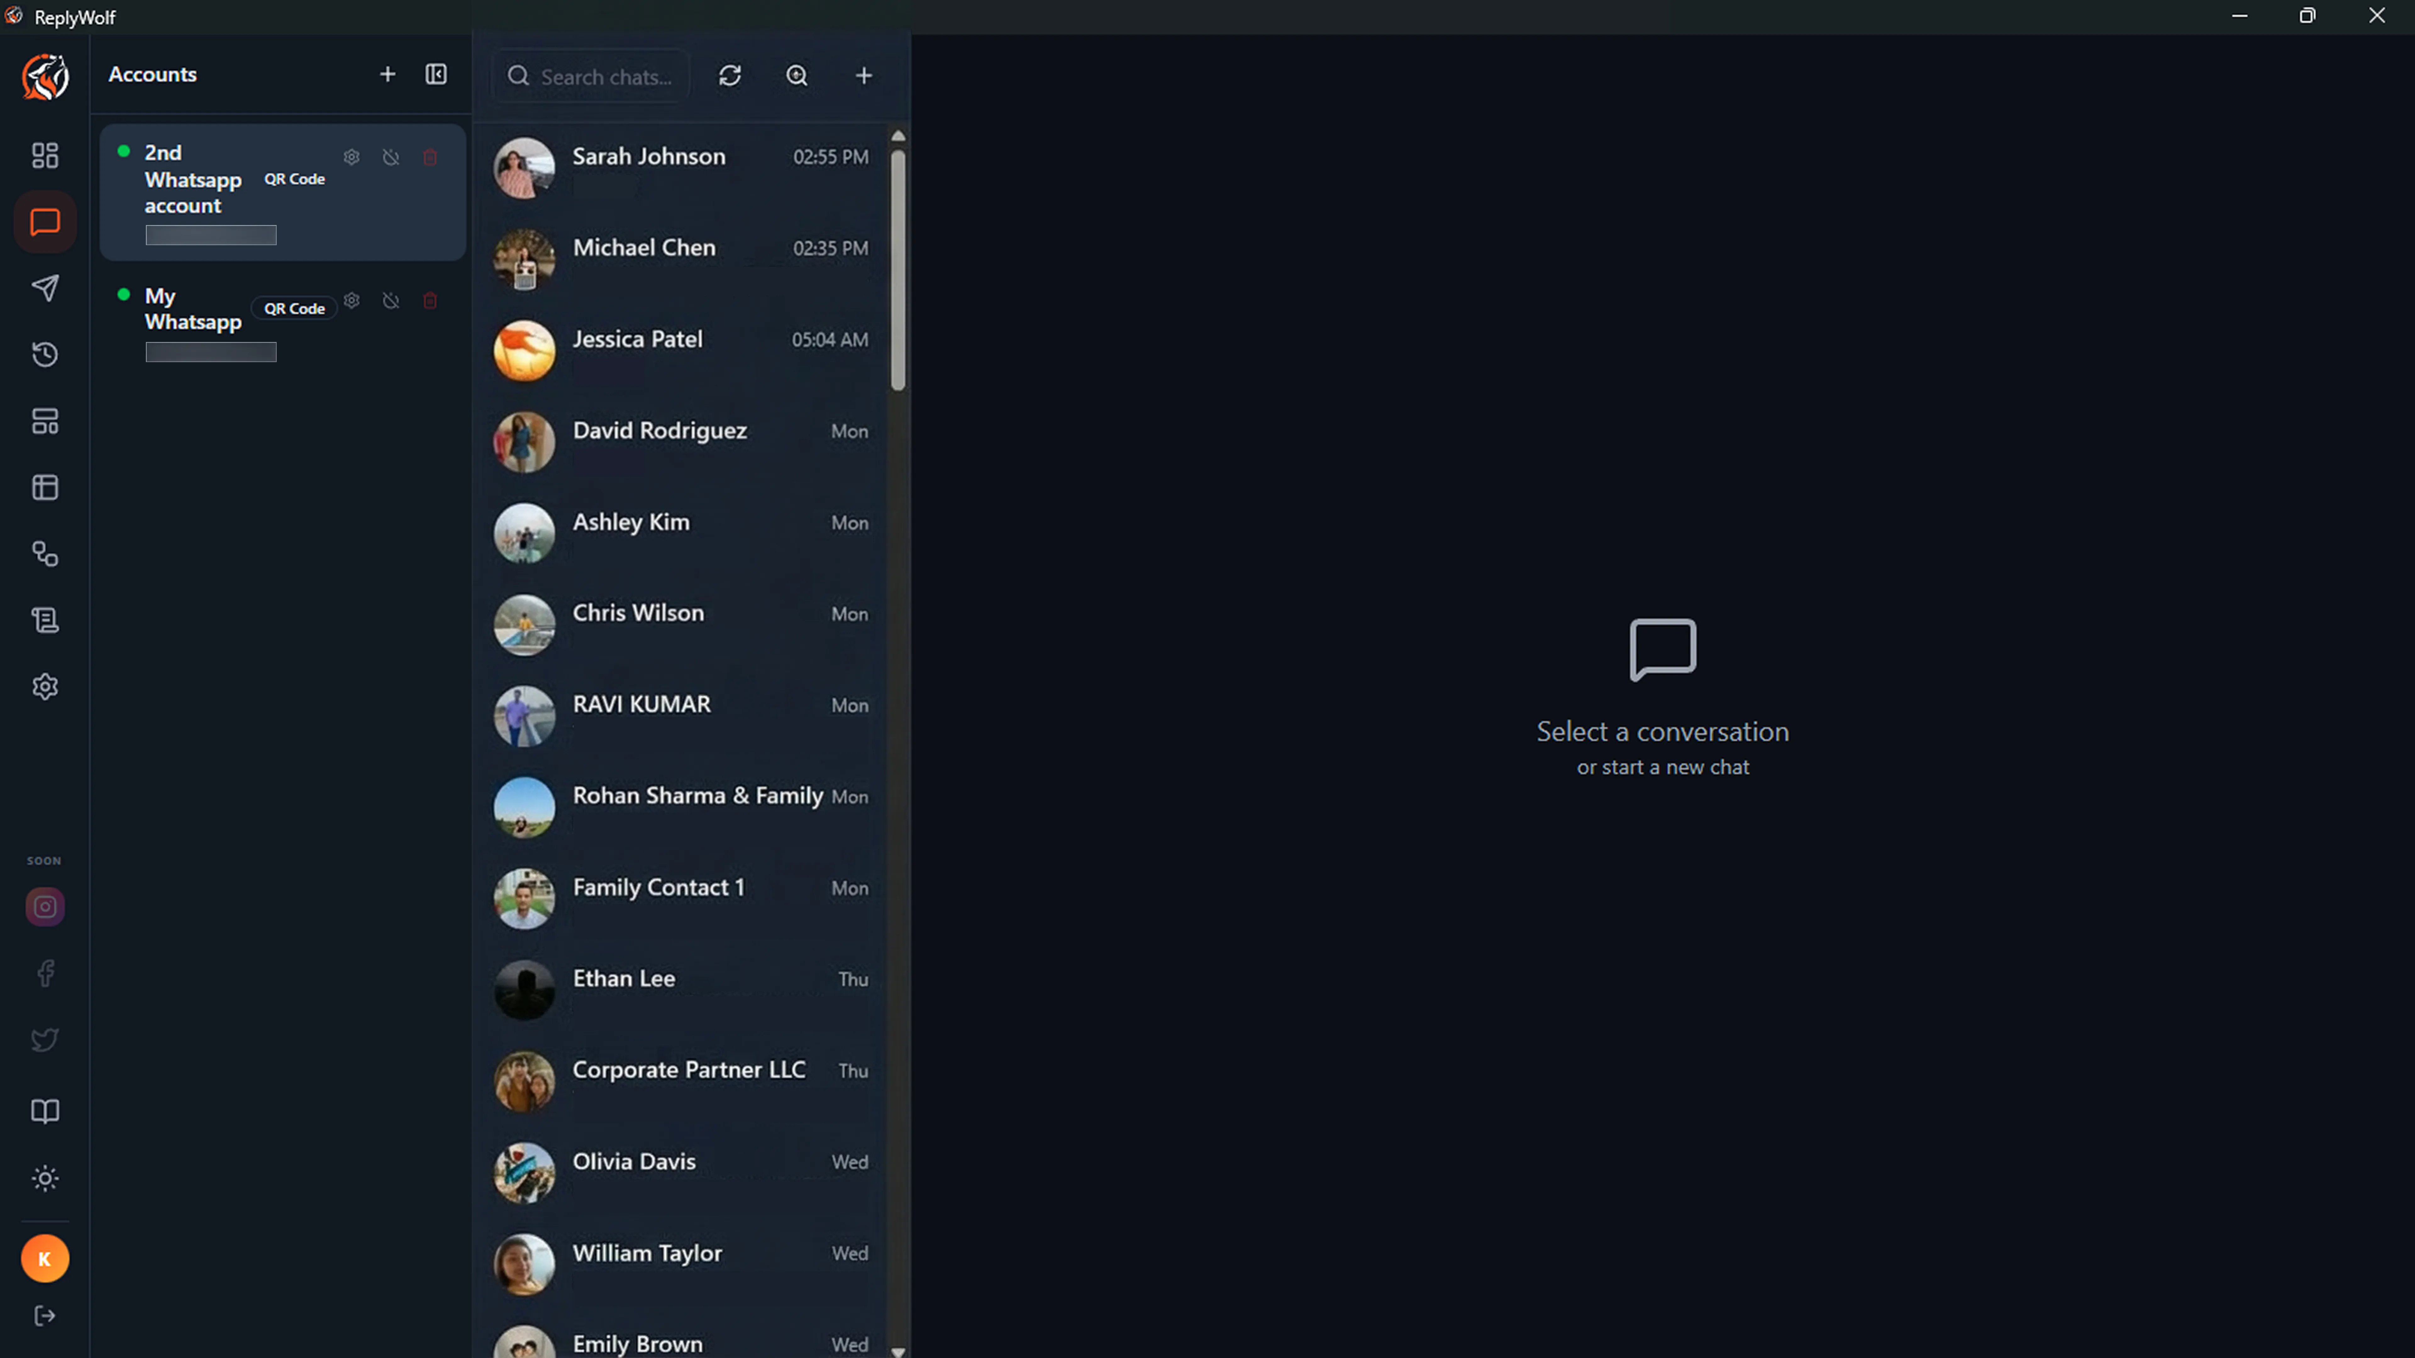Screen dimensions: 2415x1358
Task: Open the documentation book icon
Action: coord(45,1112)
